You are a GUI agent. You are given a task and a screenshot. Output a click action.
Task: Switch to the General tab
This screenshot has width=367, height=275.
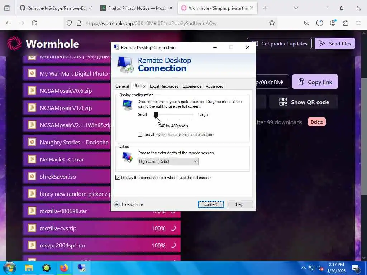point(122,86)
